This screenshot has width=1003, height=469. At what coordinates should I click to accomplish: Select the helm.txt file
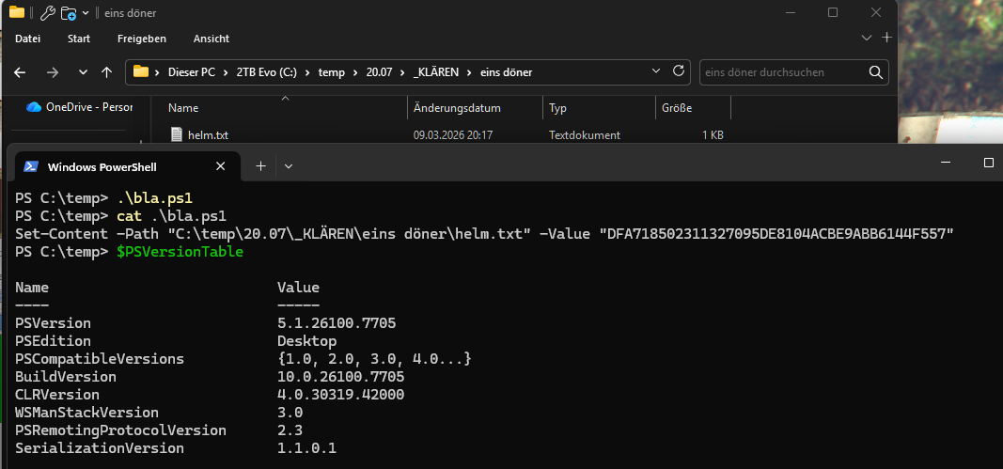(x=208, y=135)
